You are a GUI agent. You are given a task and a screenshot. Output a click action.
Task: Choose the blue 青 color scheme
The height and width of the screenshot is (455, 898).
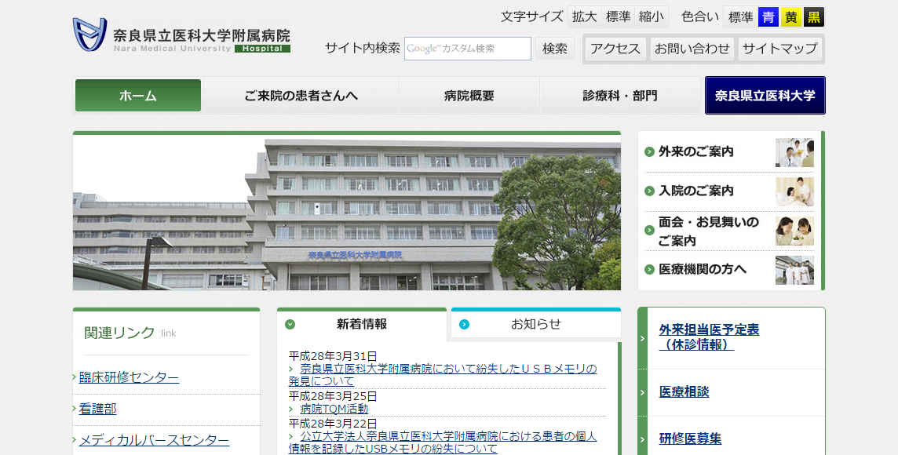tap(768, 17)
